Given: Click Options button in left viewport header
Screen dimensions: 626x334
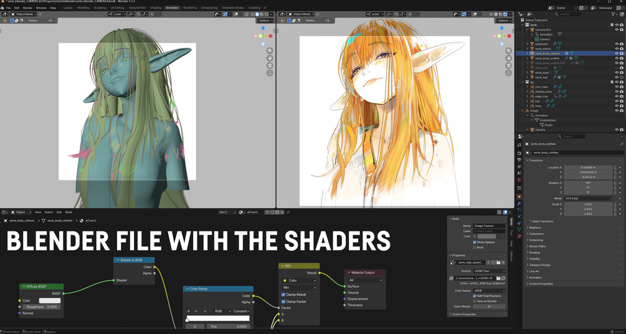Looking at the screenshot, I should pos(265,21).
